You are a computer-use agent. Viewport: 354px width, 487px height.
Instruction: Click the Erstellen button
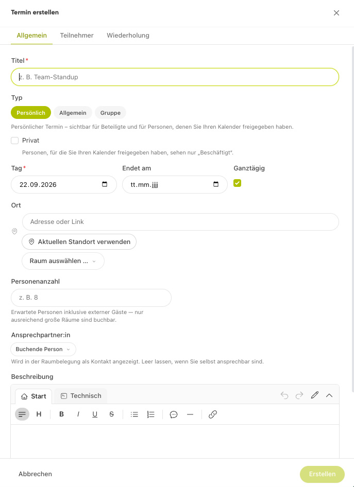click(322, 474)
